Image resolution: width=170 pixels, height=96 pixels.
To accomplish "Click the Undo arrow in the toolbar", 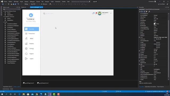I will [x=18, y=4].
